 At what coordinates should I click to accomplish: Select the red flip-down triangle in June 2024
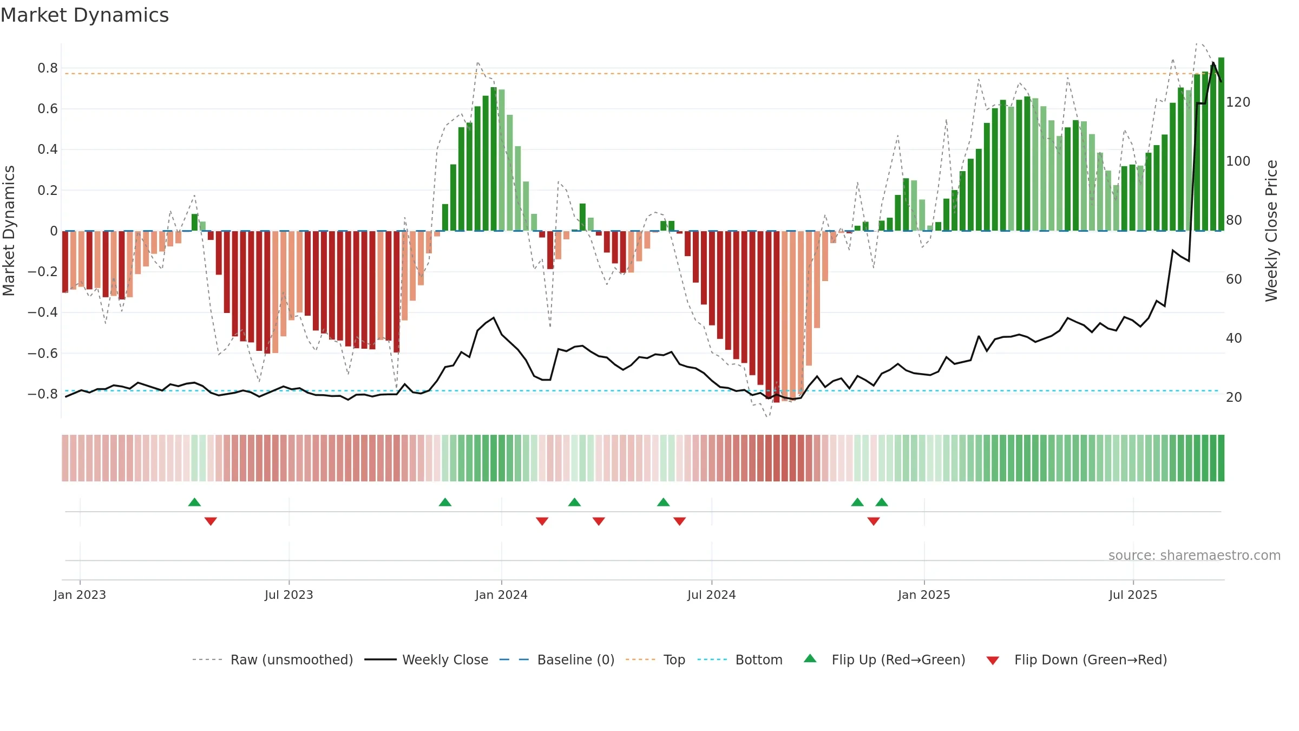[x=679, y=521]
